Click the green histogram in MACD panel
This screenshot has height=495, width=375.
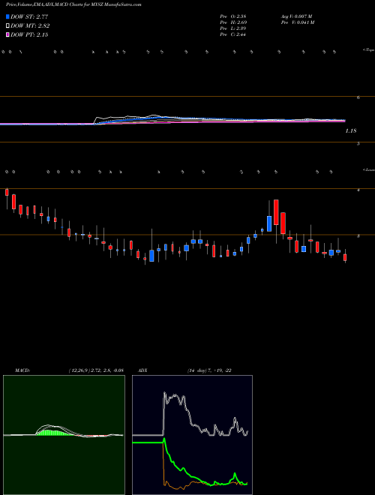(x=54, y=433)
